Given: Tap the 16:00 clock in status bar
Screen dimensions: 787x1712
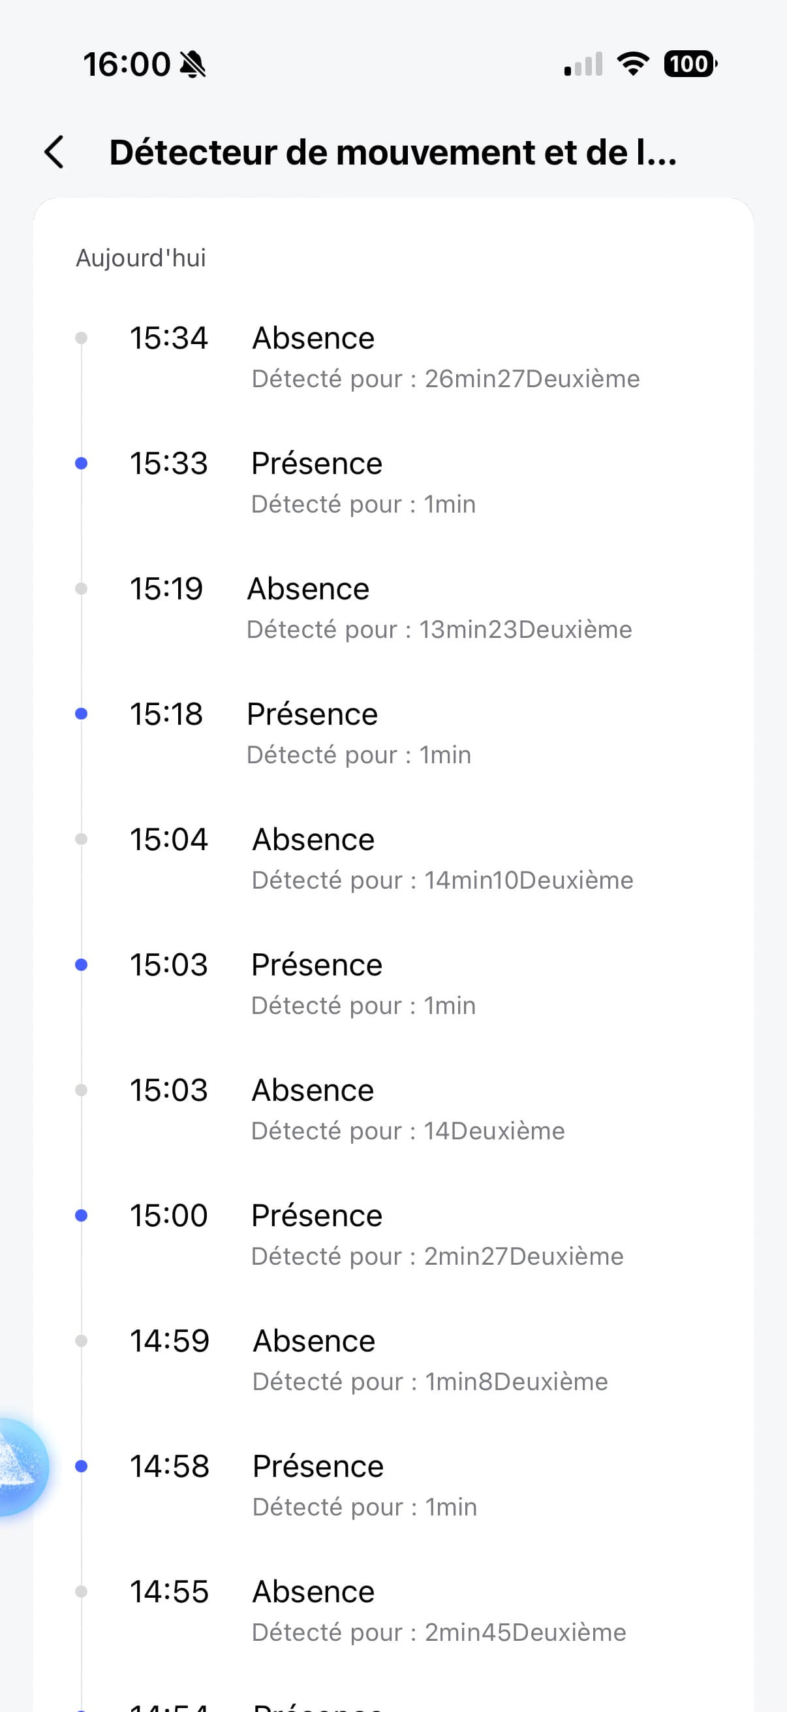Looking at the screenshot, I should 127,65.
